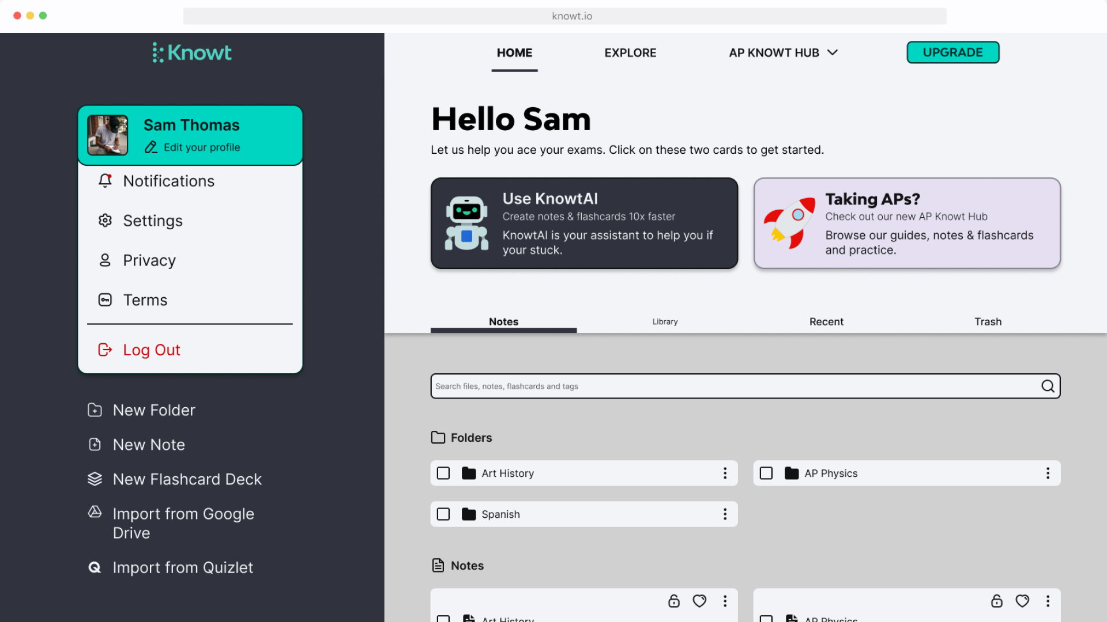
Task: Click the Log Out link
Action: pyautogui.click(x=151, y=350)
